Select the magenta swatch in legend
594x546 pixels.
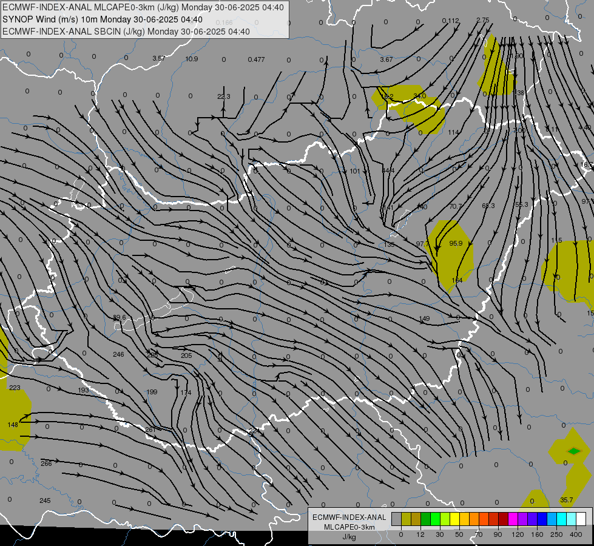click(513, 519)
